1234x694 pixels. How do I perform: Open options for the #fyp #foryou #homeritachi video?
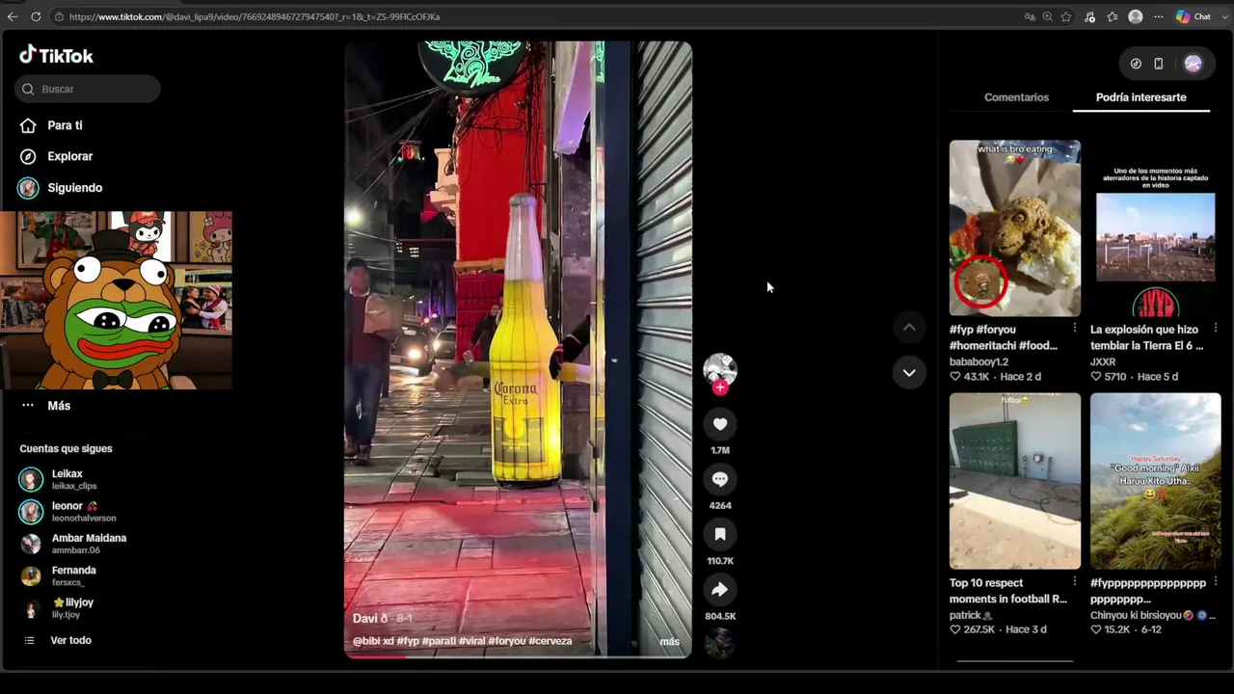click(1075, 329)
